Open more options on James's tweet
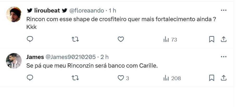The width and height of the screenshot is (245, 107). (223, 57)
